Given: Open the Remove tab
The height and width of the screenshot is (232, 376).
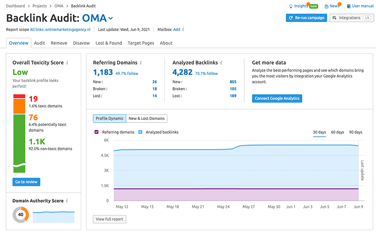Looking at the screenshot, I should coord(59,43).
